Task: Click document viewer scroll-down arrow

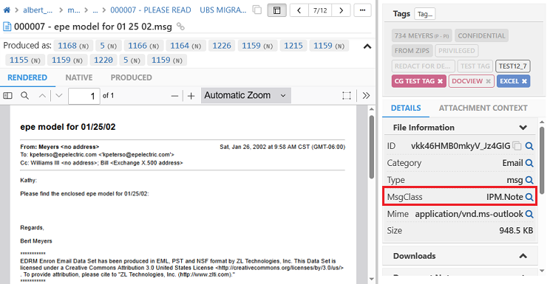Action: pyautogui.click(x=372, y=280)
